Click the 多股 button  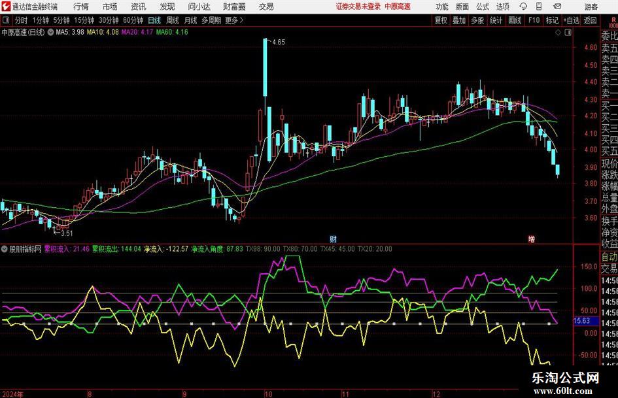[477, 20]
